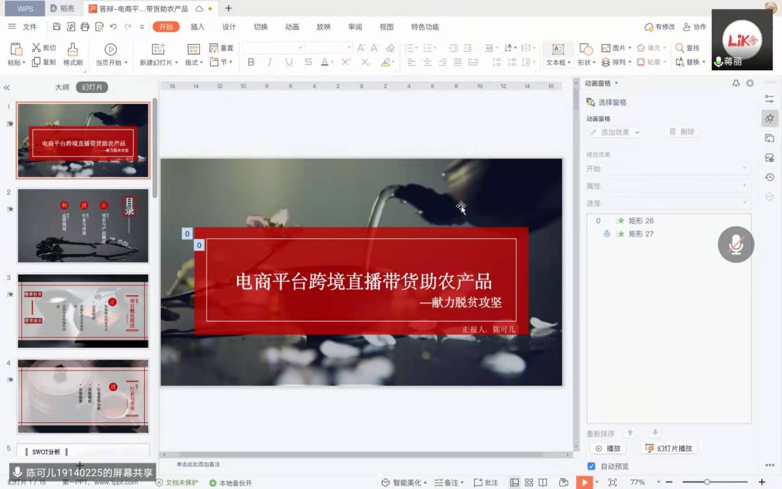Insert a text box (文本框)
Image resolution: width=782 pixels, height=489 pixels.
point(558,49)
